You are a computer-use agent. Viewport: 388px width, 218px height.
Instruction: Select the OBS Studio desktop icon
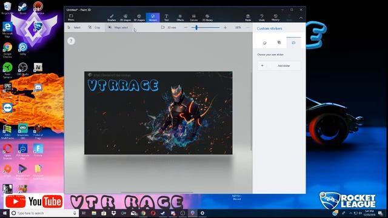point(23,69)
